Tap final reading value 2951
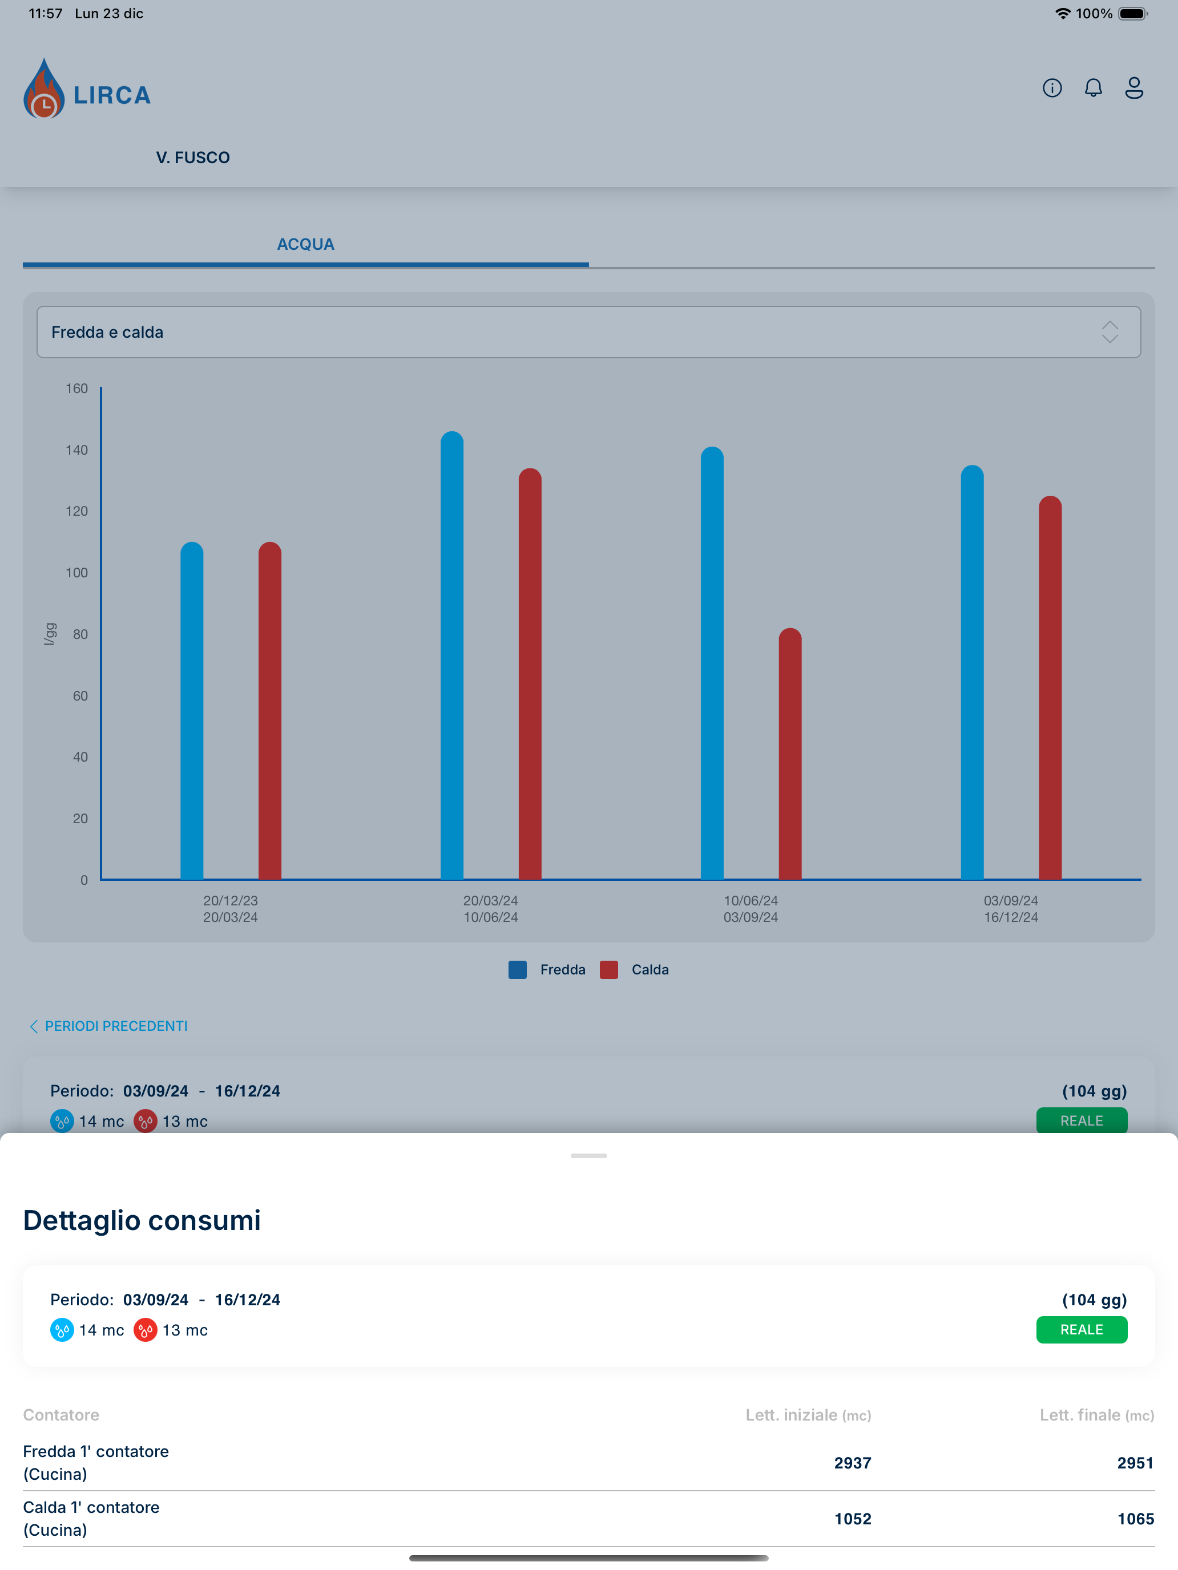 coord(1135,1463)
